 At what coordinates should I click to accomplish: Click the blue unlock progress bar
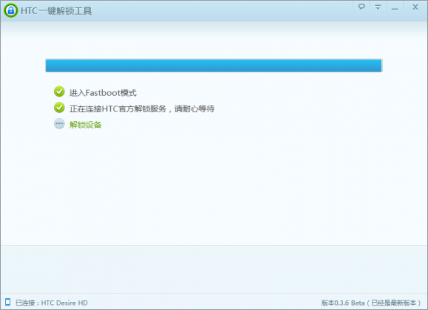point(214,66)
